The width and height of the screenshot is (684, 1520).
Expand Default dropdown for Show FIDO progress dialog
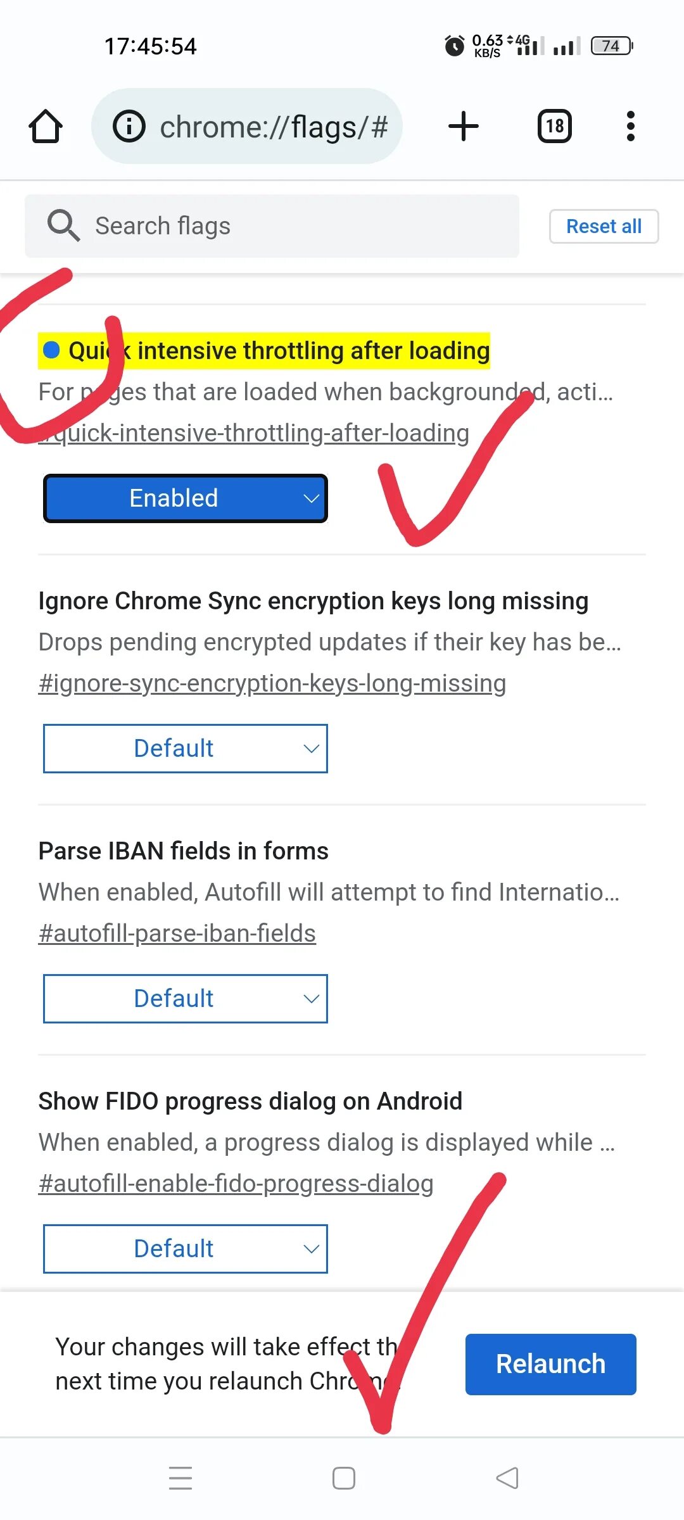point(186,1249)
